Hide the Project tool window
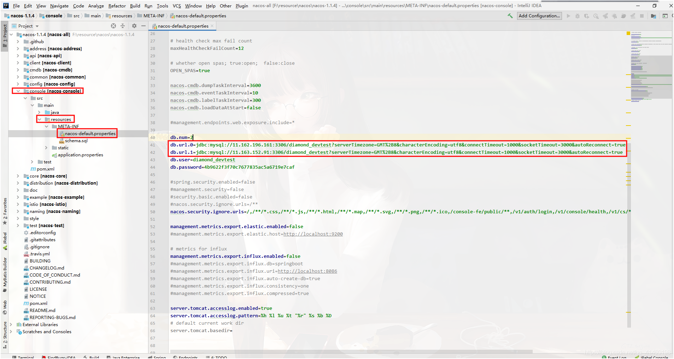Screen dimensions: 674x359 [143, 26]
